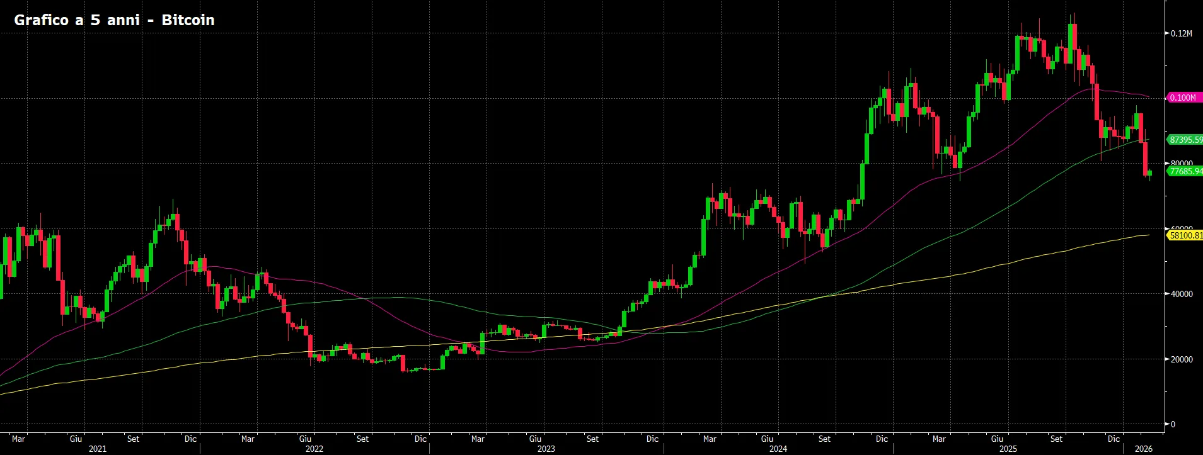This screenshot has width=1203, height=455.
Task: Click the 20000 y-axis label
Action: (x=1182, y=359)
